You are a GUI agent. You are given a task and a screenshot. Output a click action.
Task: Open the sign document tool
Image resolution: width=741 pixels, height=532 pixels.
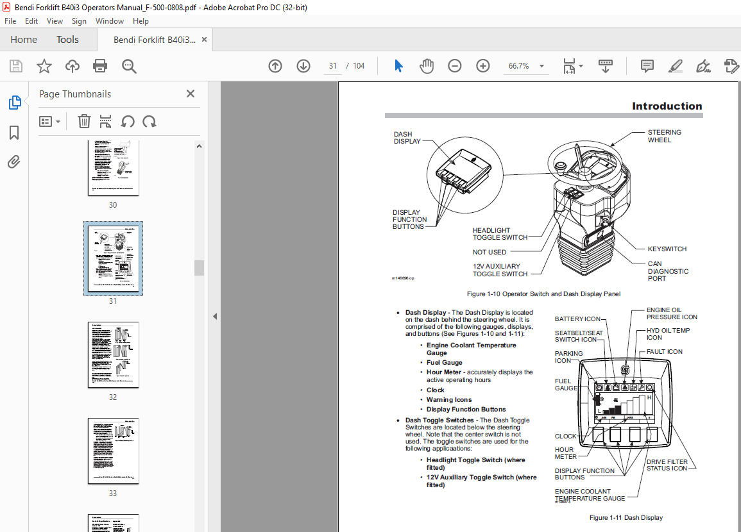703,66
